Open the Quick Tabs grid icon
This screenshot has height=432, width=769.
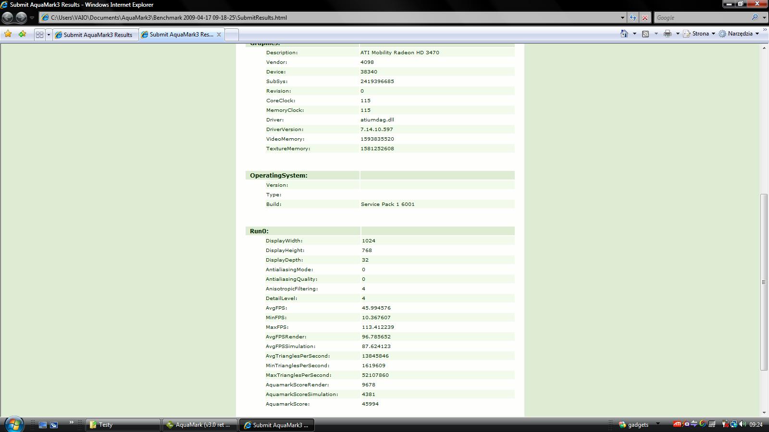point(40,35)
